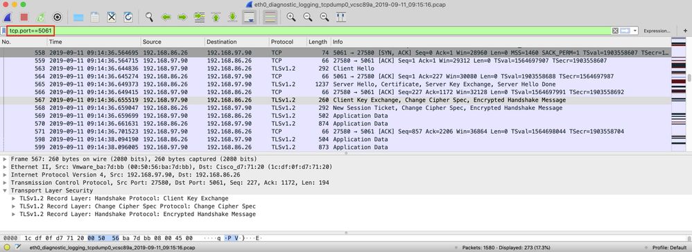The width and height of the screenshot is (692, 252).
Task: Select packet 571 ACK row
Action: click(335, 132)
